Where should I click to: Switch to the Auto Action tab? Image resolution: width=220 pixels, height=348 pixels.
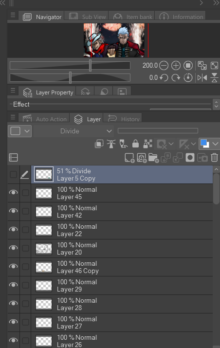coord(44,119)
